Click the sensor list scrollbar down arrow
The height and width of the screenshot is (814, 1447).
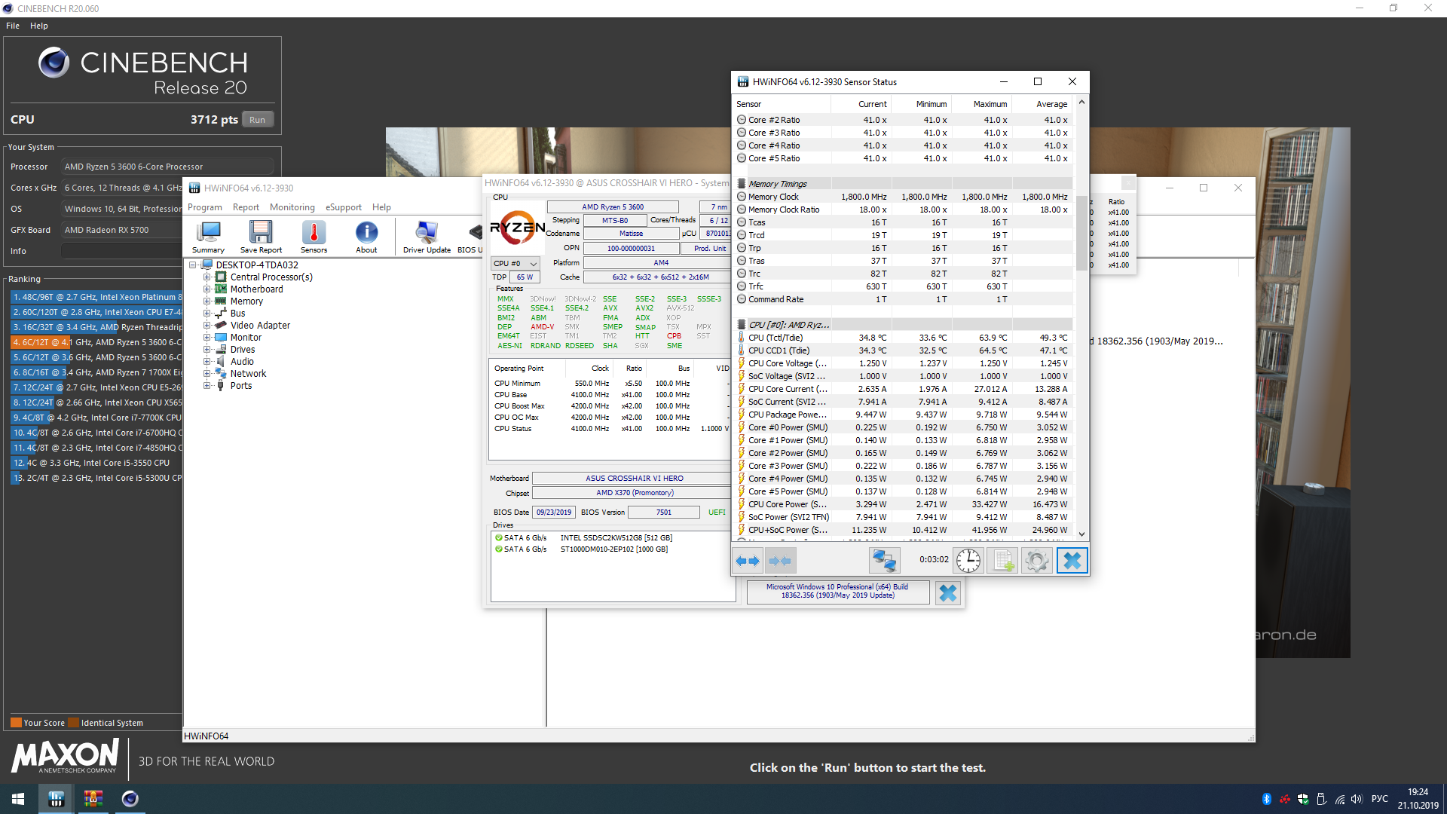click(1081, 534)
